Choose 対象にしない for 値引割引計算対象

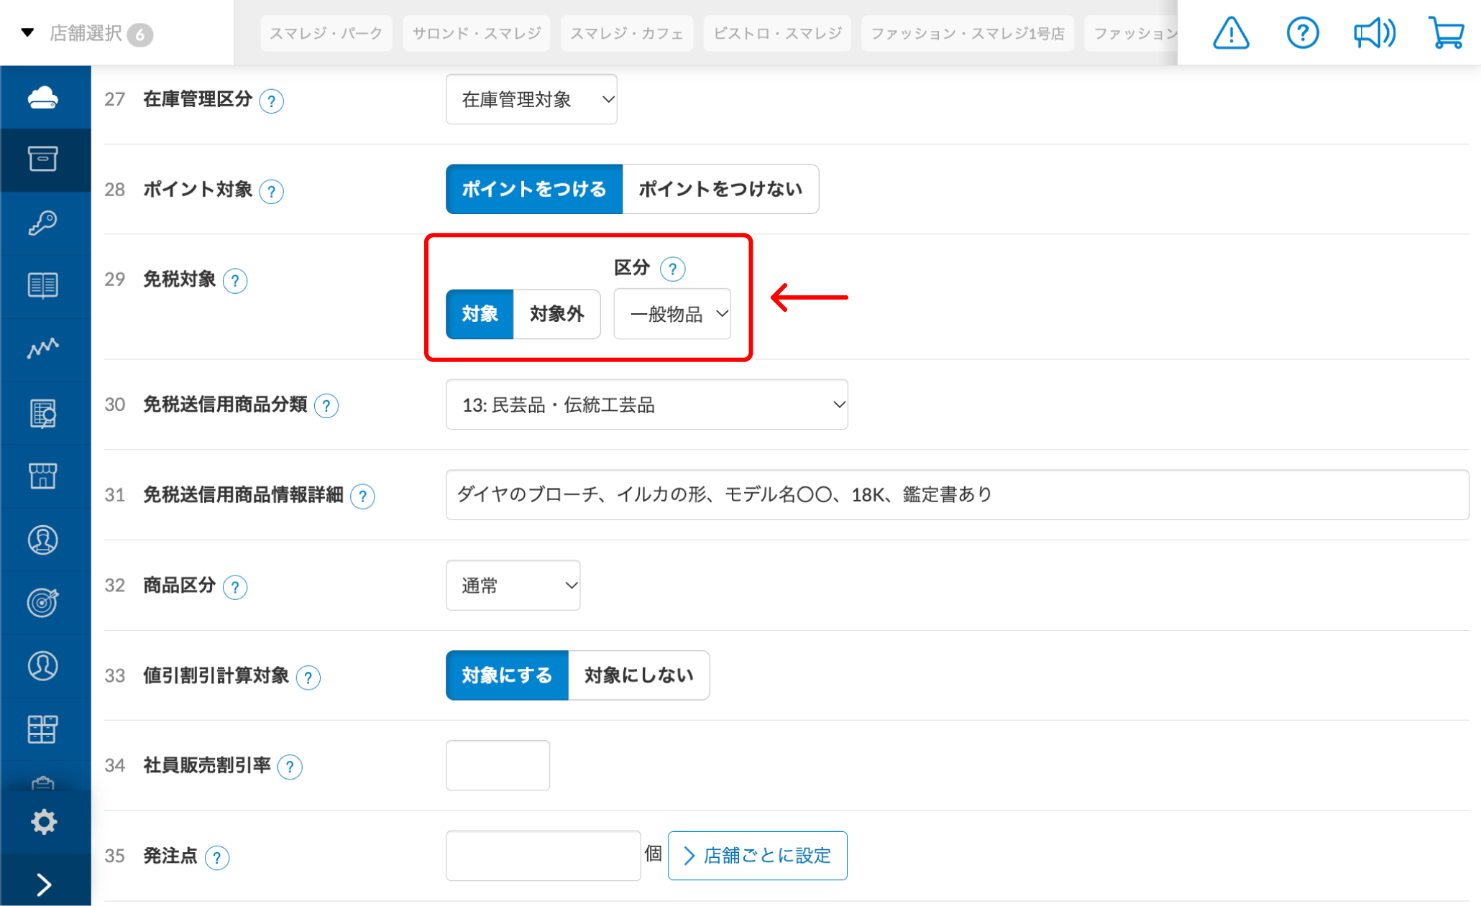(638, 675)
